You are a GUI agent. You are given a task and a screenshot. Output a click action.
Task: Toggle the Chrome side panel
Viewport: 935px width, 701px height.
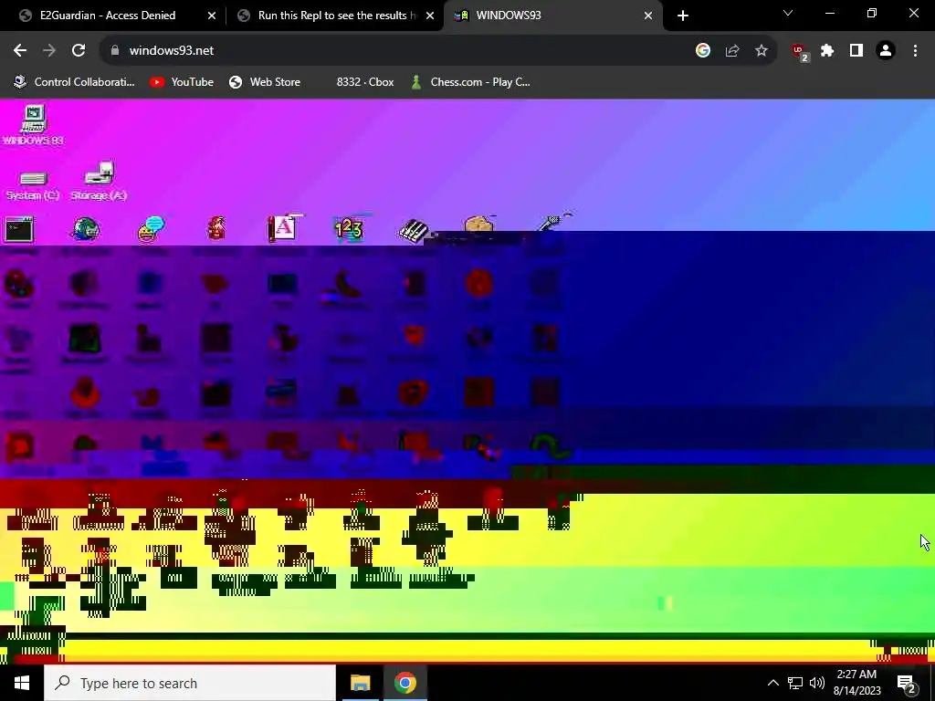coord(856,51)
